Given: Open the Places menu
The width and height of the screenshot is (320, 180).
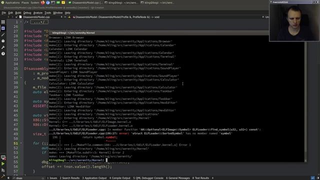Looking at the screenshot, I should (25, 2).
